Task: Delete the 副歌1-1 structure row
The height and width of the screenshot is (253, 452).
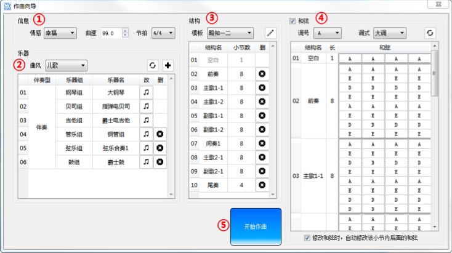Action: [x=262, y=116]
